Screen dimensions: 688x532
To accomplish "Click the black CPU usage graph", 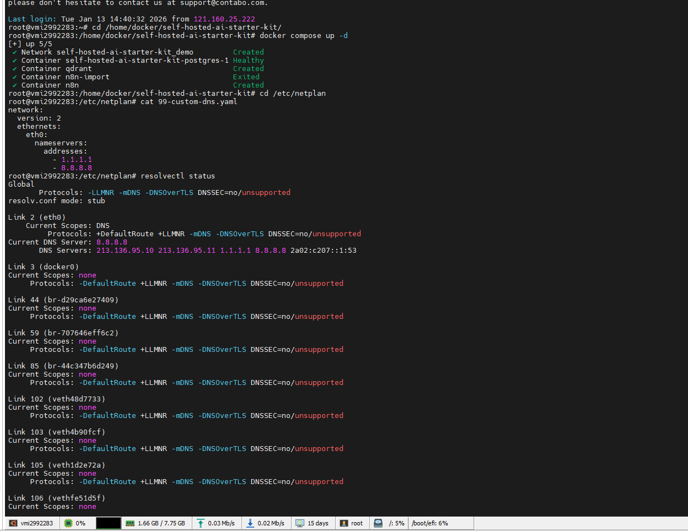I will [108, 523].
